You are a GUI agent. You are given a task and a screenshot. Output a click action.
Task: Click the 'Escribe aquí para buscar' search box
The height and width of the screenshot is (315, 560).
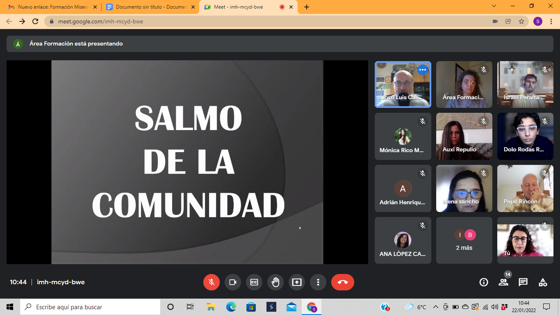[90, 307]
